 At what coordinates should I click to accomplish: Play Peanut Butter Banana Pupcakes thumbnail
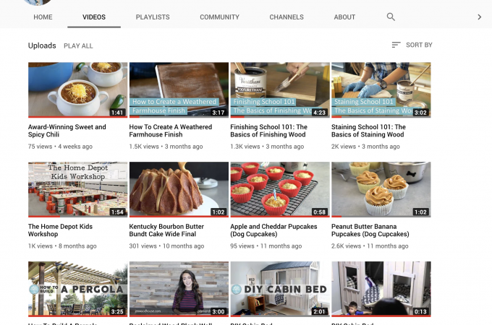coord(381,189)
